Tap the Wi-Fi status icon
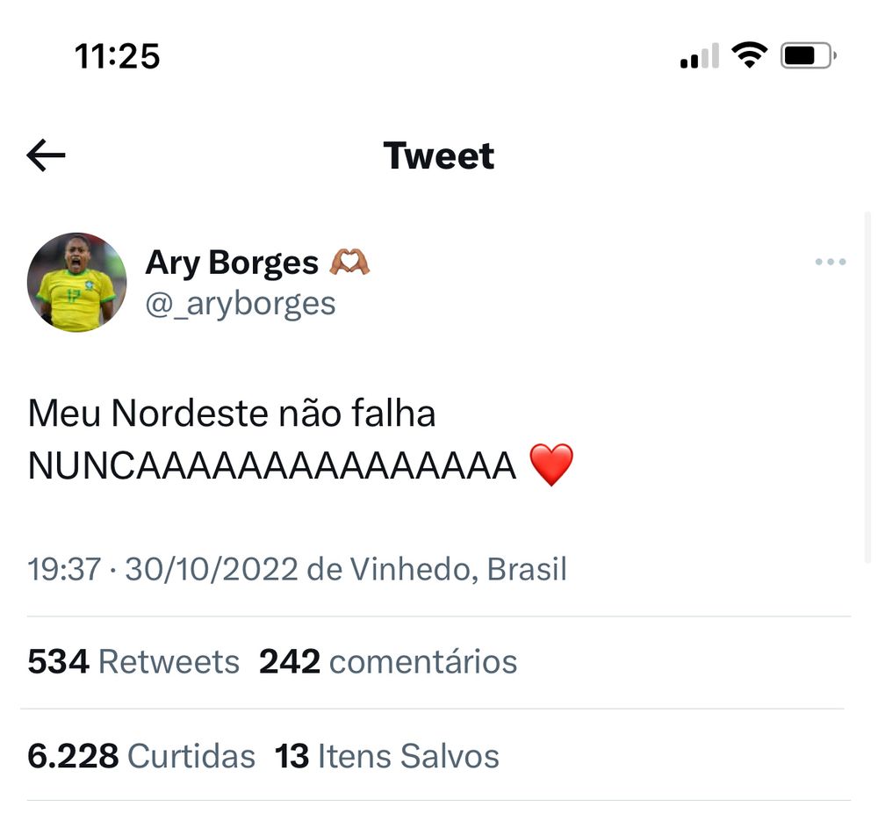The width and height of the screenshot is (878, 814). point(750,54)
